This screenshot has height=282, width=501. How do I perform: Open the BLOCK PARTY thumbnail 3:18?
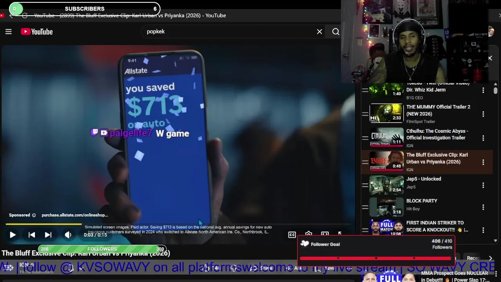pyautogui.click(x=386, y=207)
